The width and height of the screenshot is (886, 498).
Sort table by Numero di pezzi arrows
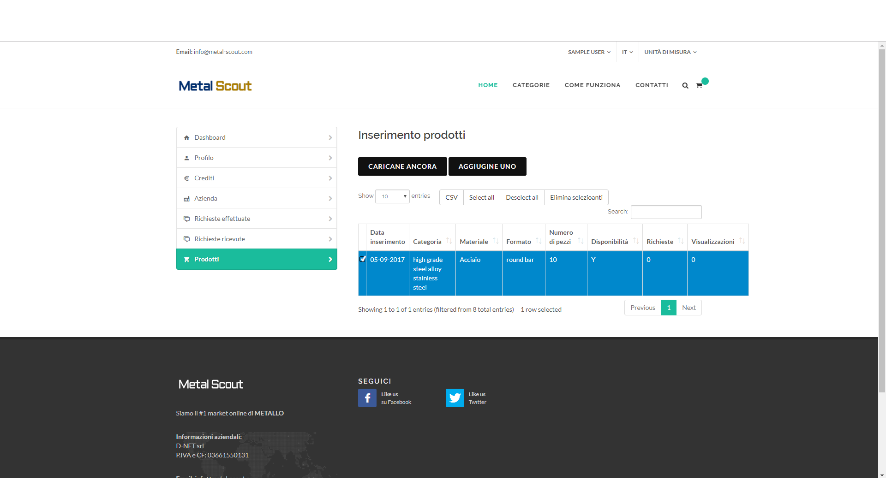(581, 241)
